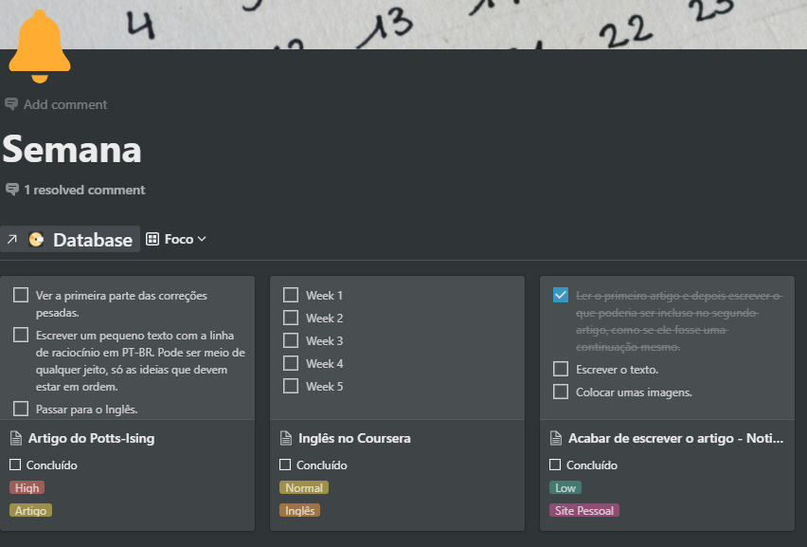The width and height of the screenshot is (807, 547).
Task: Tick Concluído on Artigo do Potts-Ising card
Action: click(15, 465)
